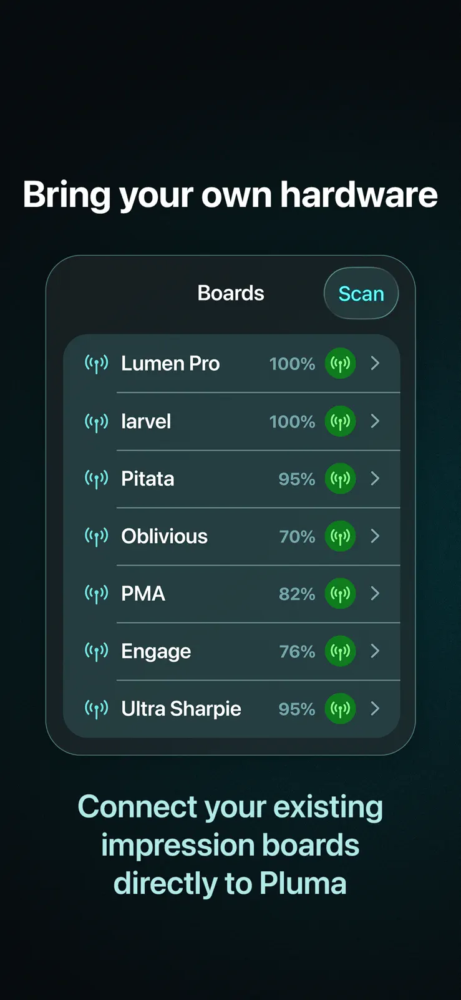Click green signal icon for Pitata

tap(341, 479)
